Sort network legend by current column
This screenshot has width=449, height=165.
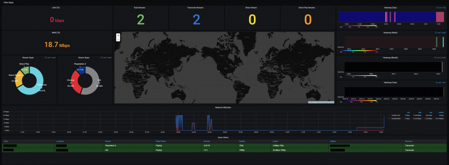click(441, 112)
